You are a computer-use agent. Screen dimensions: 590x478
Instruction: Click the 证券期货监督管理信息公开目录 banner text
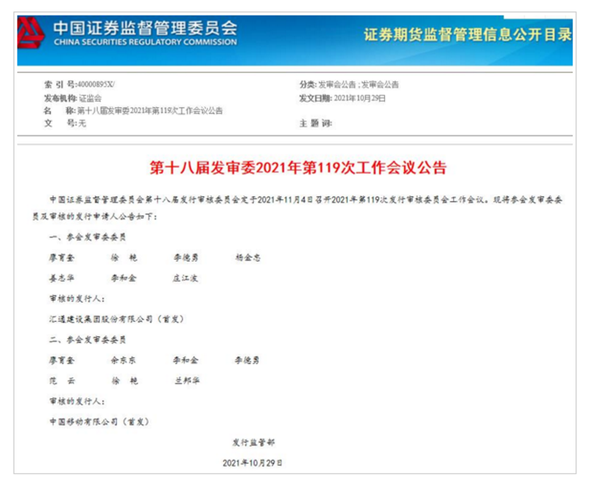click(467, 34)
